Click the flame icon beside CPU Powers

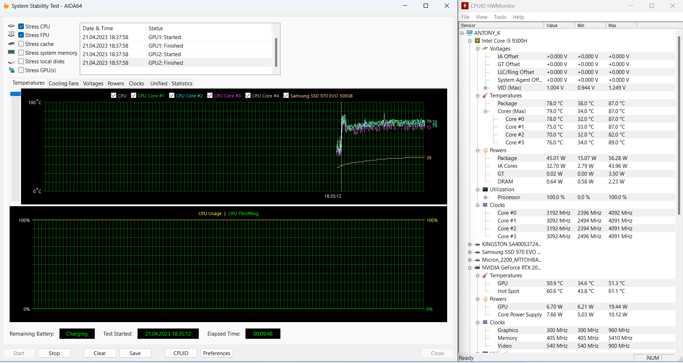[485, 150]
